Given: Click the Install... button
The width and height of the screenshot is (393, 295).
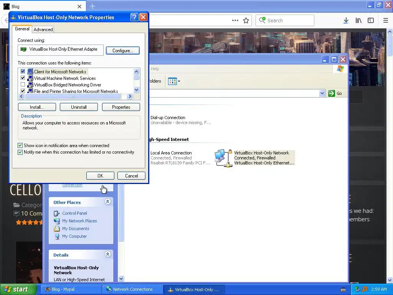Looking at the screenshot, I should (x=37, y=107).
